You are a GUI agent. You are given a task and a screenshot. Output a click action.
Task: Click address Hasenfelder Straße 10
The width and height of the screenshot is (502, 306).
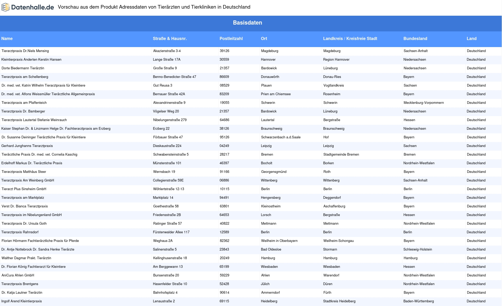point(170,284)
